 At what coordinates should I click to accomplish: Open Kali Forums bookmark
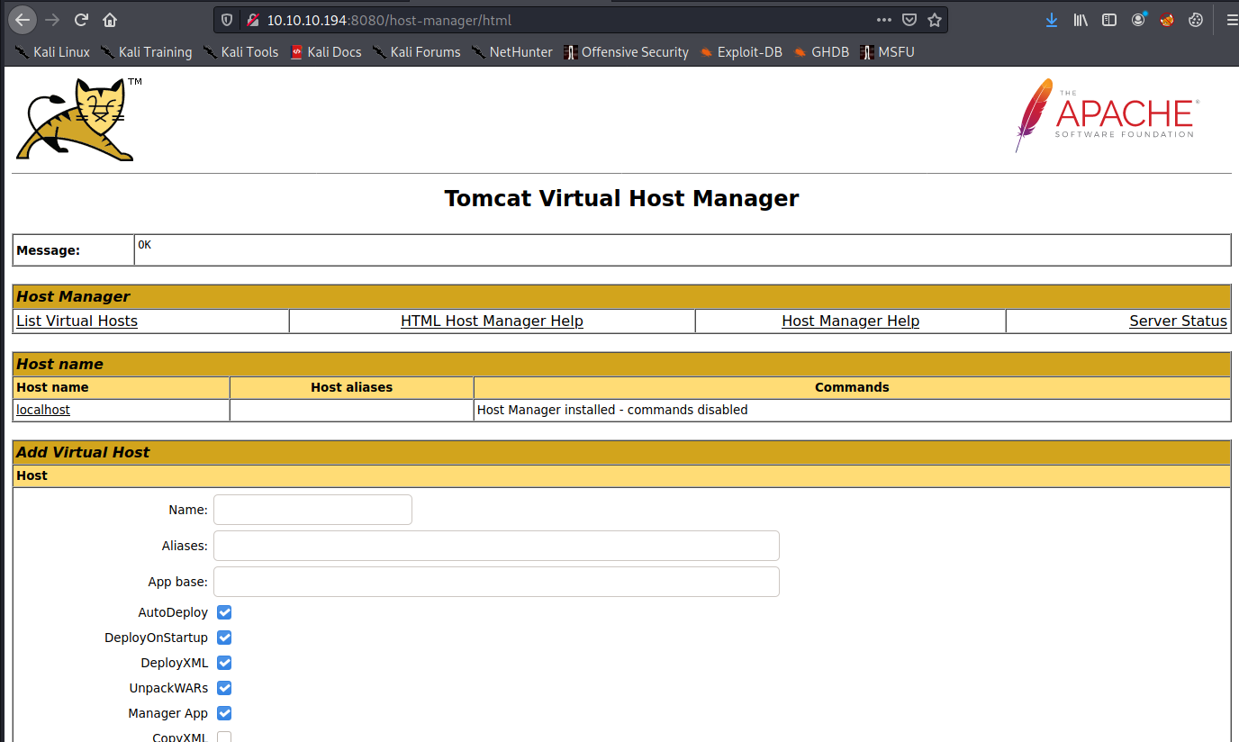coord(416,52)
